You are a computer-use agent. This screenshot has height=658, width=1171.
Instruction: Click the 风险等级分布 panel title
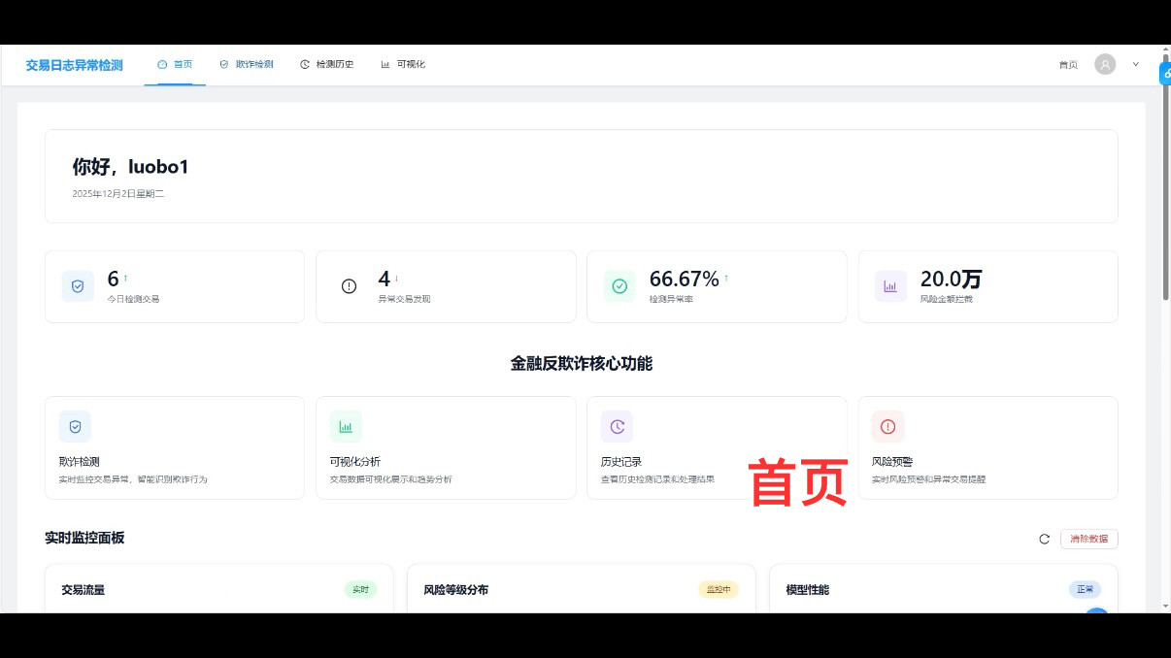click(455, 590)
